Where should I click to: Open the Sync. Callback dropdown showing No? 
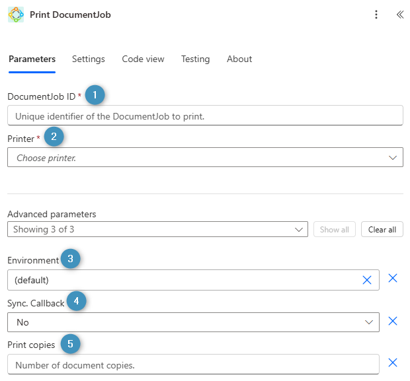[193, 322]
